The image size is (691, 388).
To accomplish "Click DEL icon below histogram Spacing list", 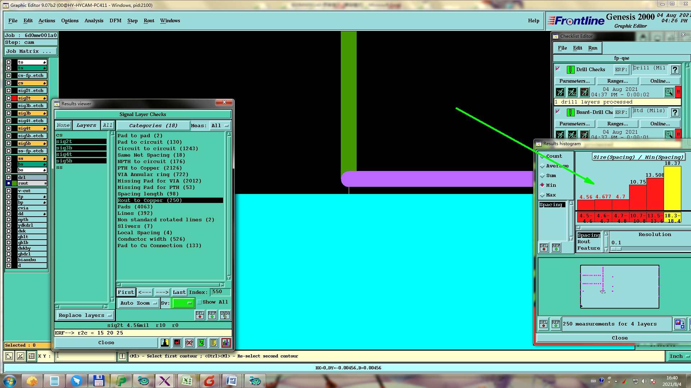I will (x=544, y=248).
